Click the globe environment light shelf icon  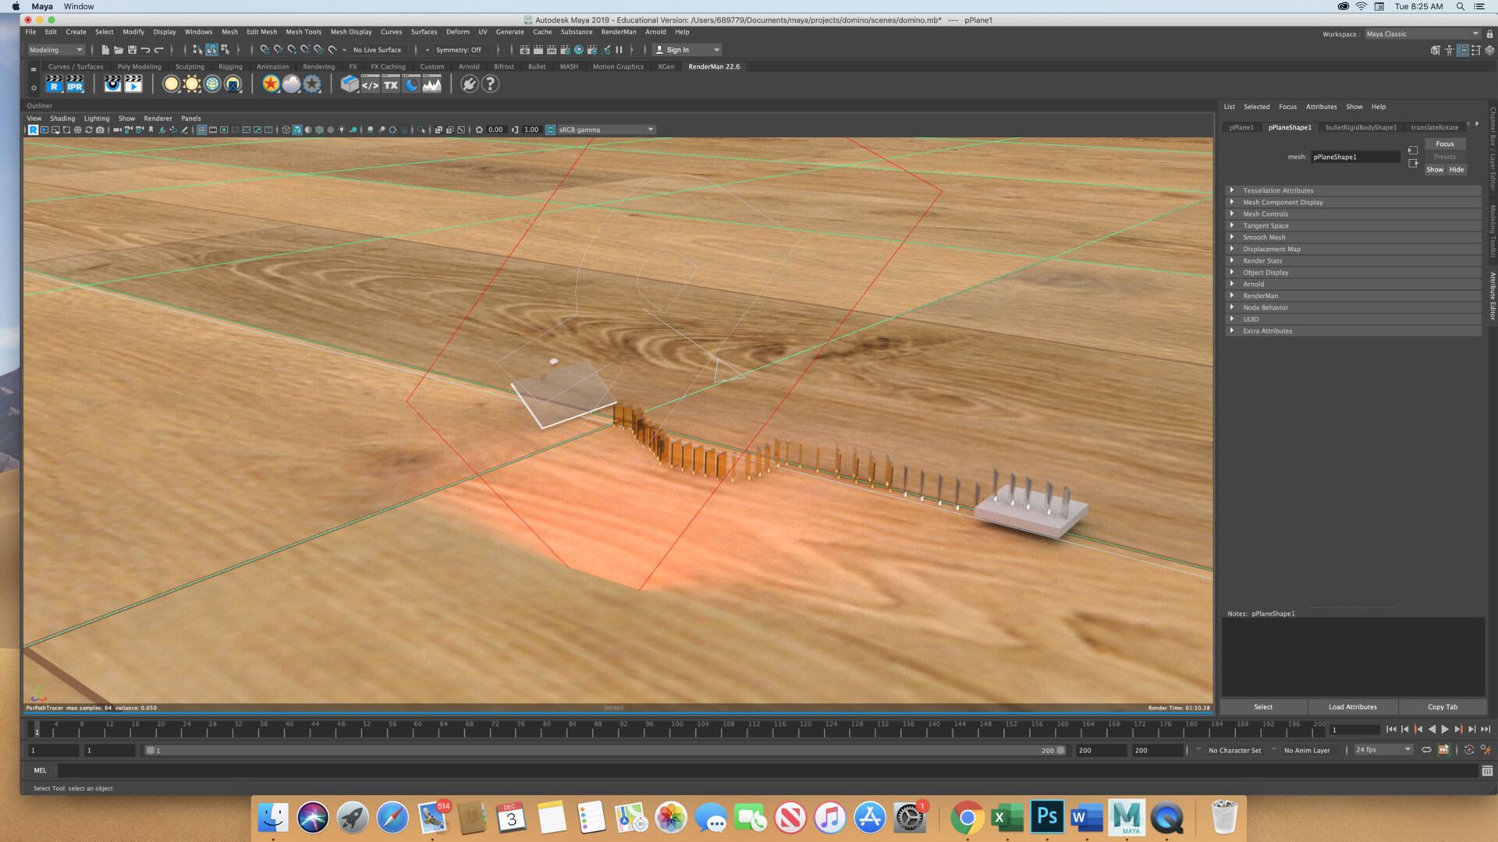[x=212, y=84]
